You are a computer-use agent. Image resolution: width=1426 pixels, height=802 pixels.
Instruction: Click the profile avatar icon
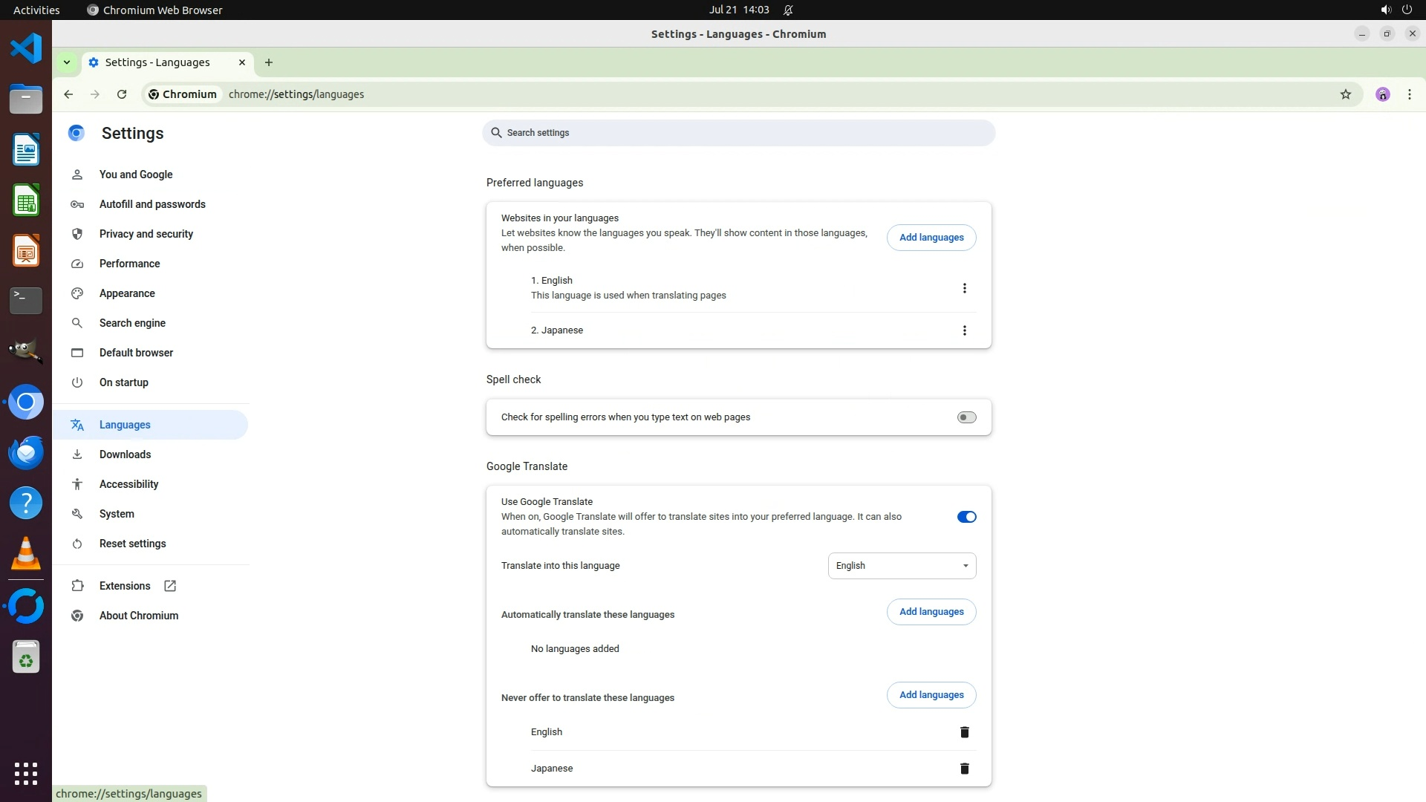pyautogui.click(x=1382, y=94)
